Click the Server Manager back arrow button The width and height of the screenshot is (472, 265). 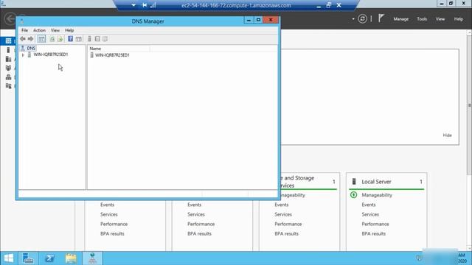(10, 18)
